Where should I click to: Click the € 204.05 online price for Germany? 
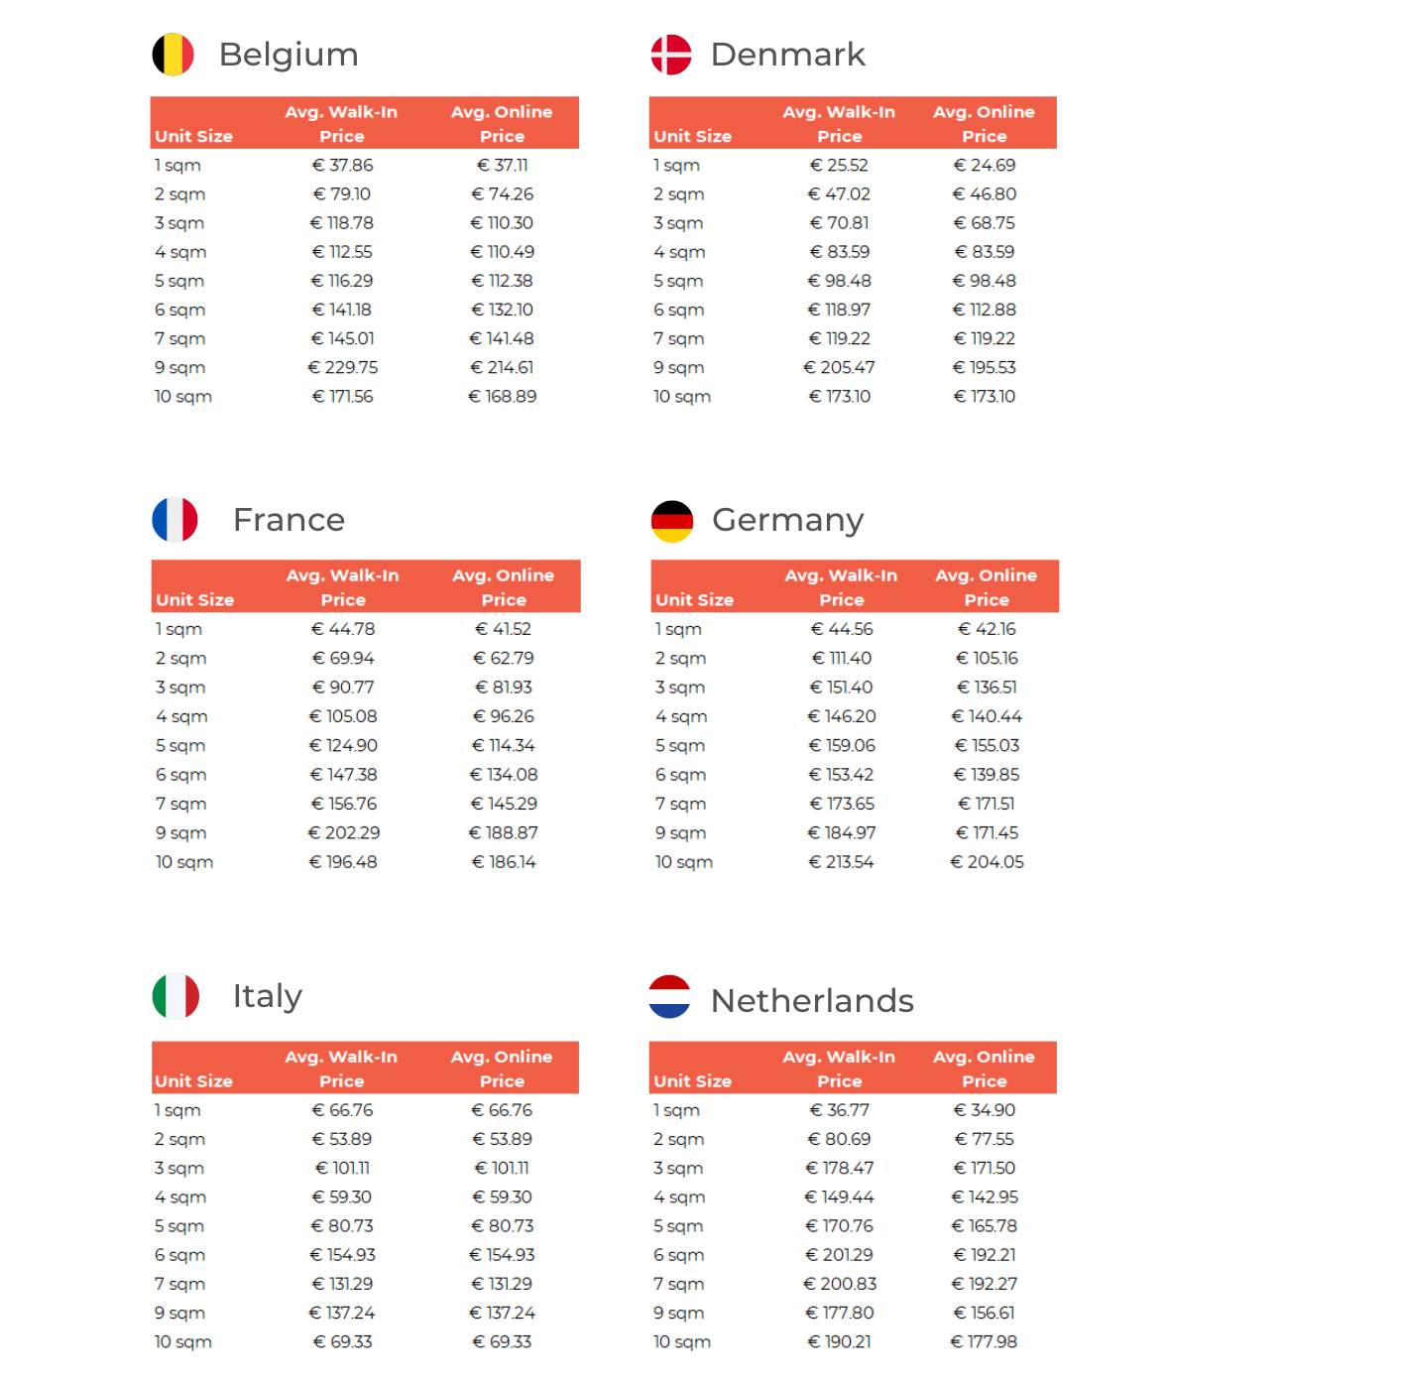(x=987, y=862)
